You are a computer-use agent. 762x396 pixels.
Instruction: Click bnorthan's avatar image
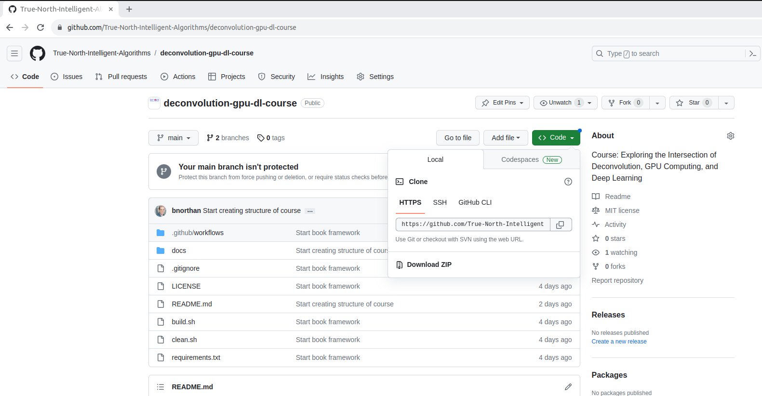(160, 211)
